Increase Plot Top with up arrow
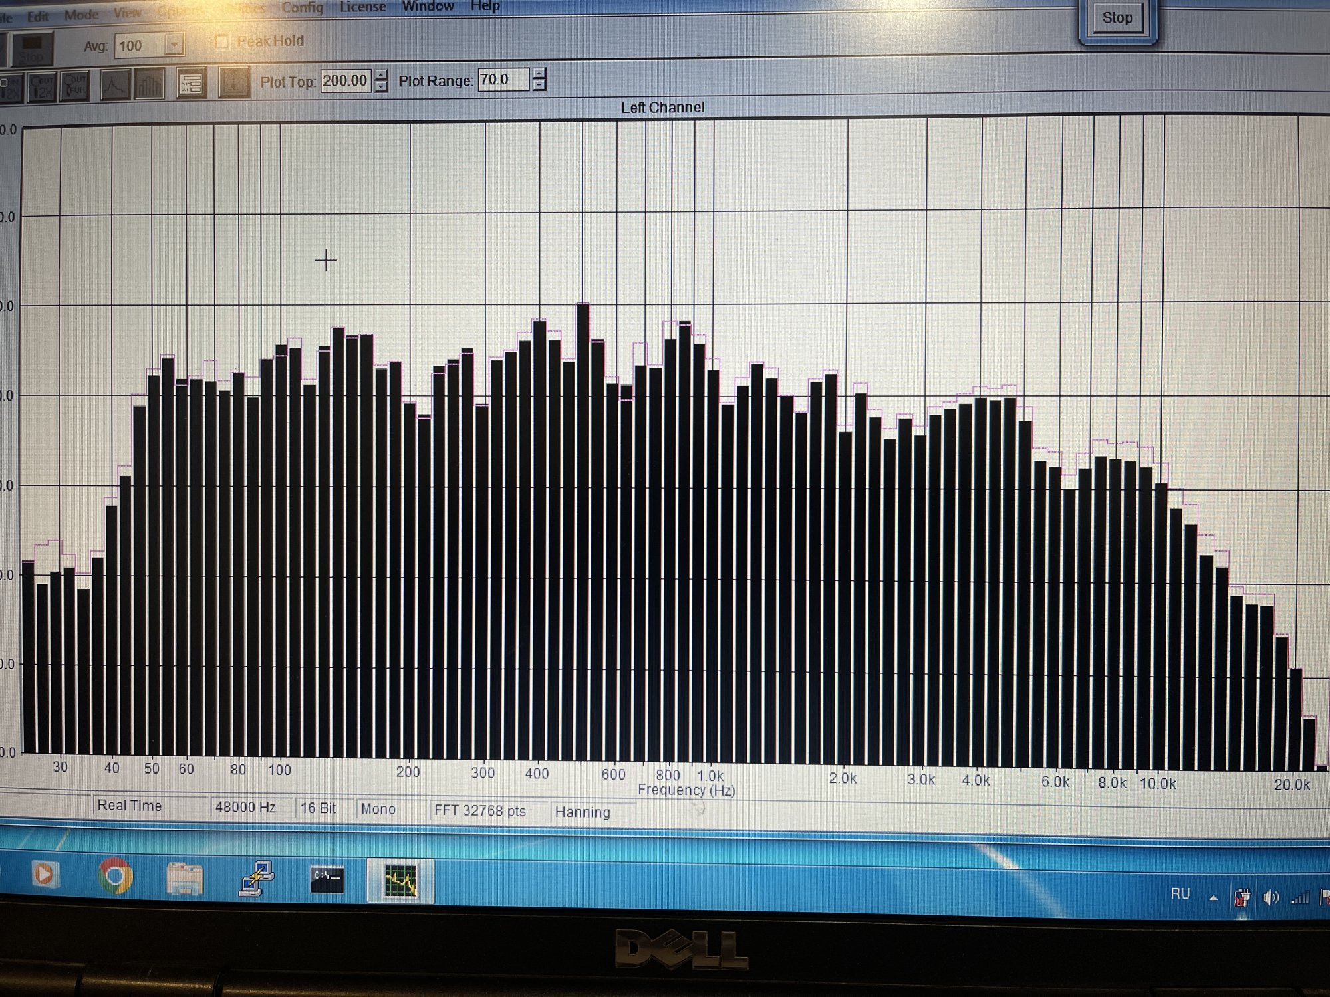The width and height of the screenshot is (1330, 997). tap(381, 75)
